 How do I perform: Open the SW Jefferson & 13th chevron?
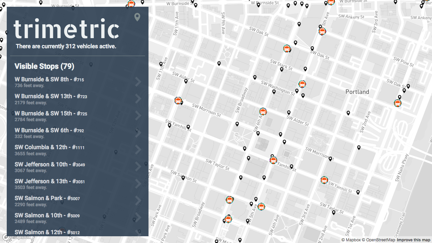[x=138, y=184]
